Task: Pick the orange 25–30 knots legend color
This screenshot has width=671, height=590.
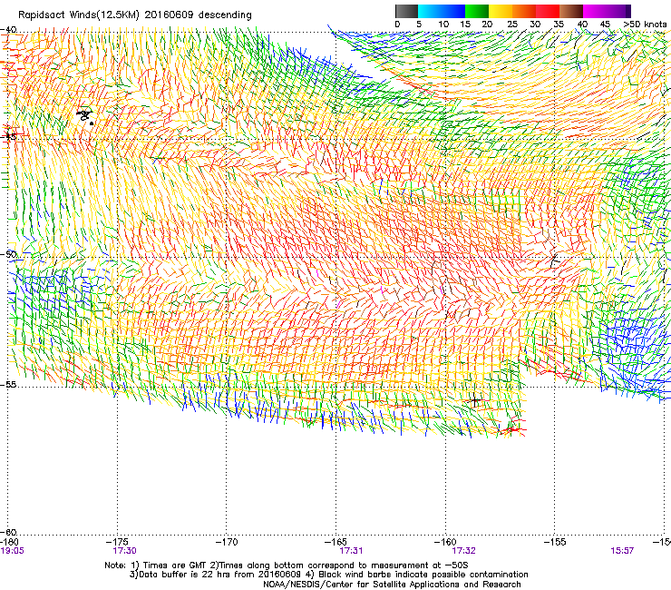Action: [524, 11]
